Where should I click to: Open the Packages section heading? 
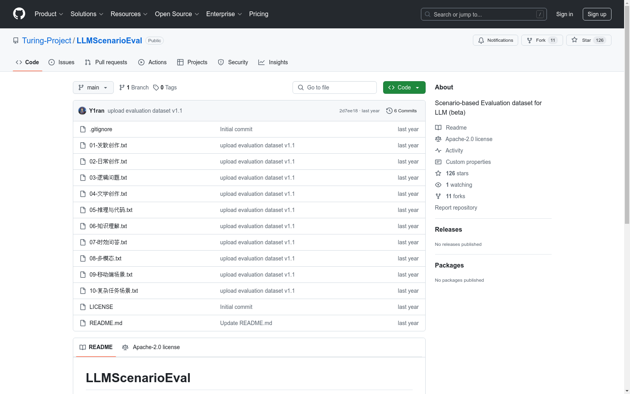[449, 266]
